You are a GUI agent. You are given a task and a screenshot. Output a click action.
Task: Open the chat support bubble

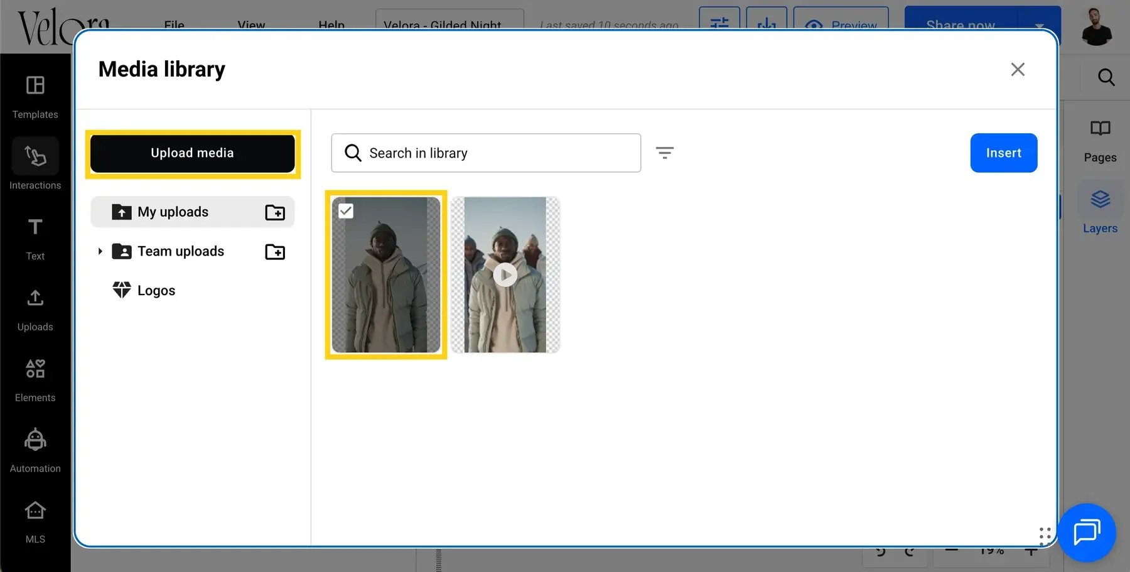[1087, 532]
